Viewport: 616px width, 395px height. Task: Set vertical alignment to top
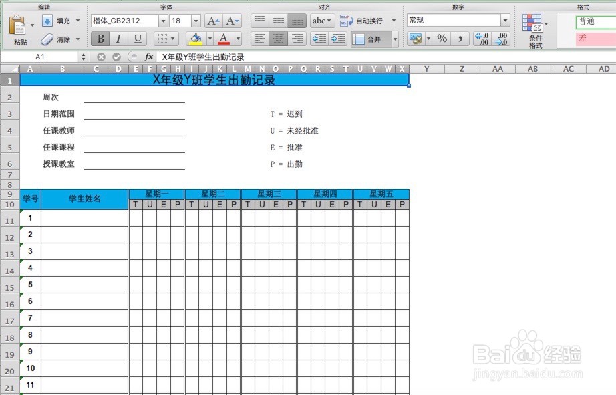tap(260, 21)
